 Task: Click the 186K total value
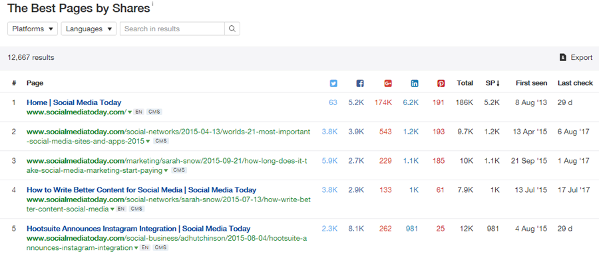tap(465, 102)
